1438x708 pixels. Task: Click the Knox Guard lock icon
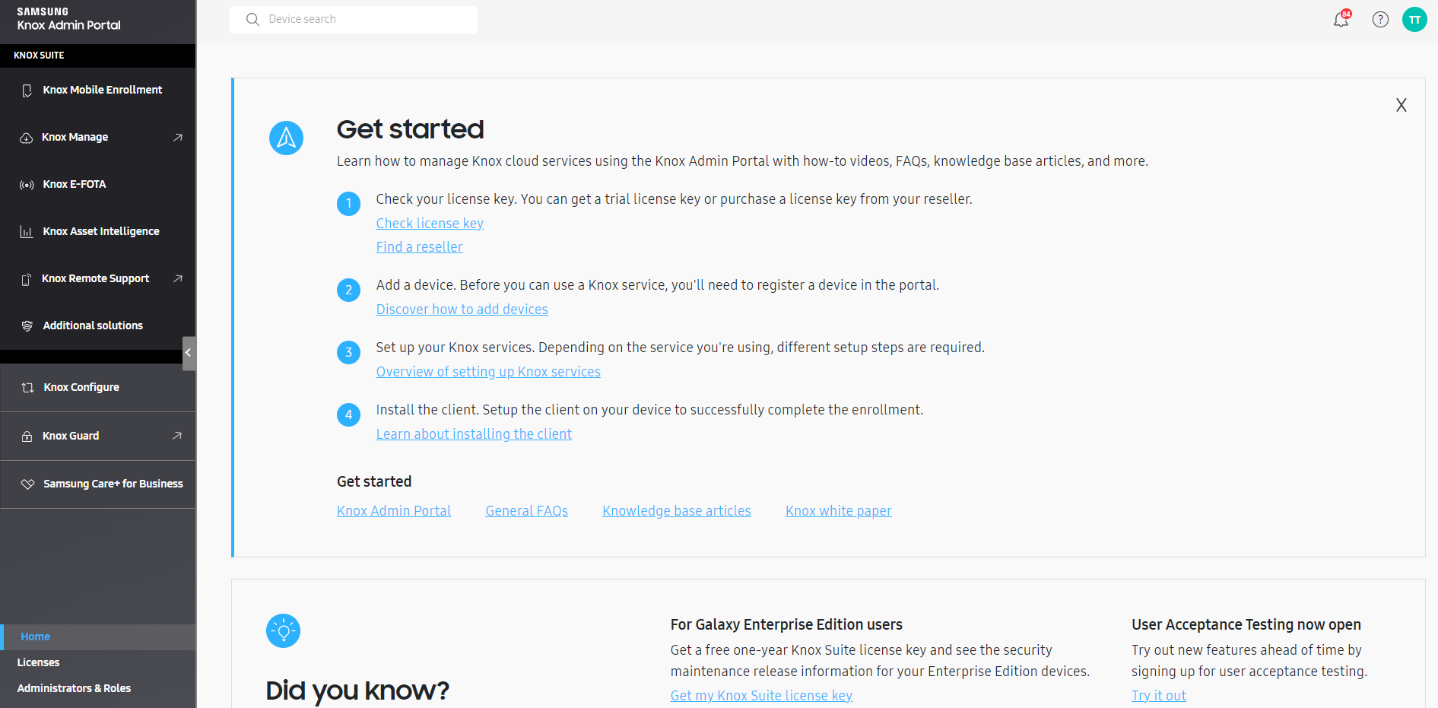27,437
